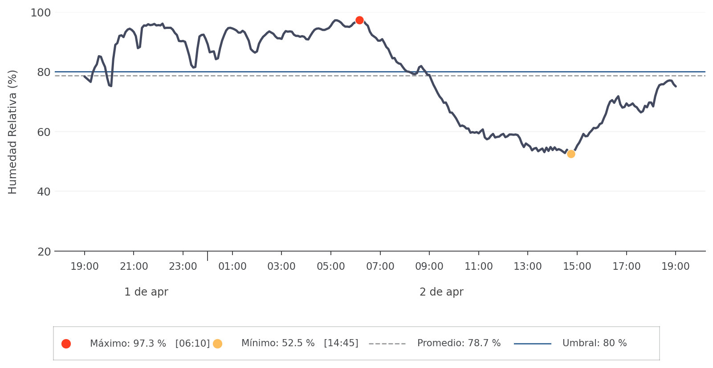Click the 40 value on the vertical axis
The height and width of the screenshot is (368, 713).
(44, 192)
